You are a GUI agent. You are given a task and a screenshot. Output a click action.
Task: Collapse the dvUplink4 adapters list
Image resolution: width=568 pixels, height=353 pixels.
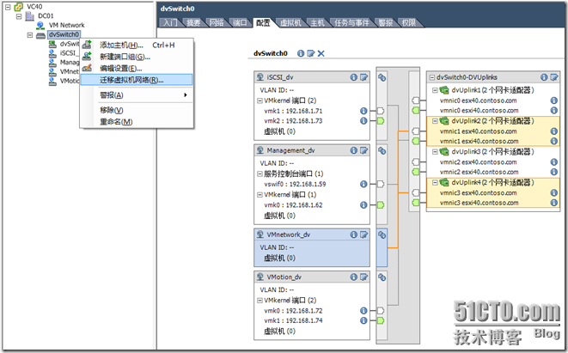click(x=435, y=182)
